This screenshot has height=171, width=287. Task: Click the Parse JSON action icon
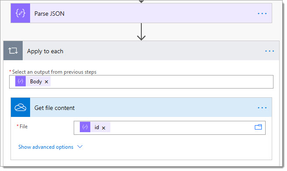(20, 13)
